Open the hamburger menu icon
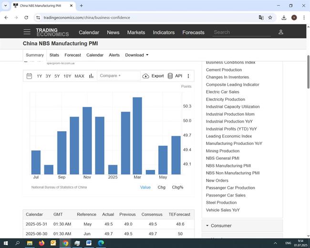The width and height of the screenshot is (310, 248). pyautogui.click(x=27, y=32)
